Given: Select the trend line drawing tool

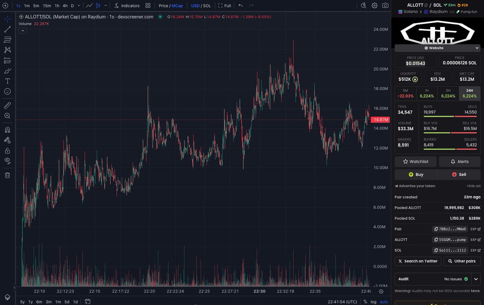Looking at the screenshot, I should (7, 29).
